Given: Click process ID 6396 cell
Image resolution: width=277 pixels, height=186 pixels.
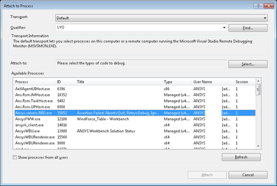Looking at the screenshot, I should pos(61,89).
